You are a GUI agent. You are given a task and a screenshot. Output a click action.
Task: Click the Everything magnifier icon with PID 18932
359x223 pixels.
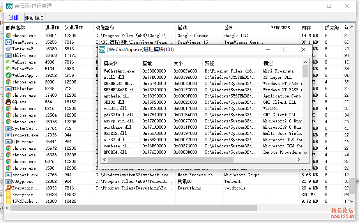click(x=8, y=188)
